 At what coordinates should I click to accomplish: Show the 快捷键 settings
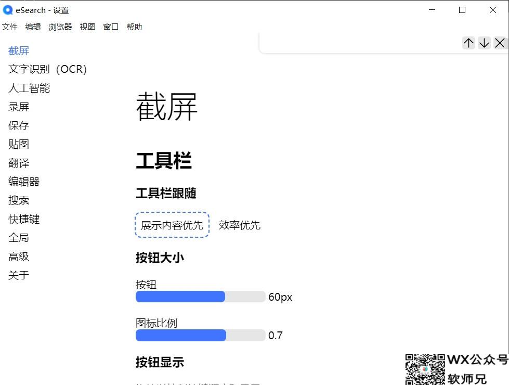coord(24,220)
